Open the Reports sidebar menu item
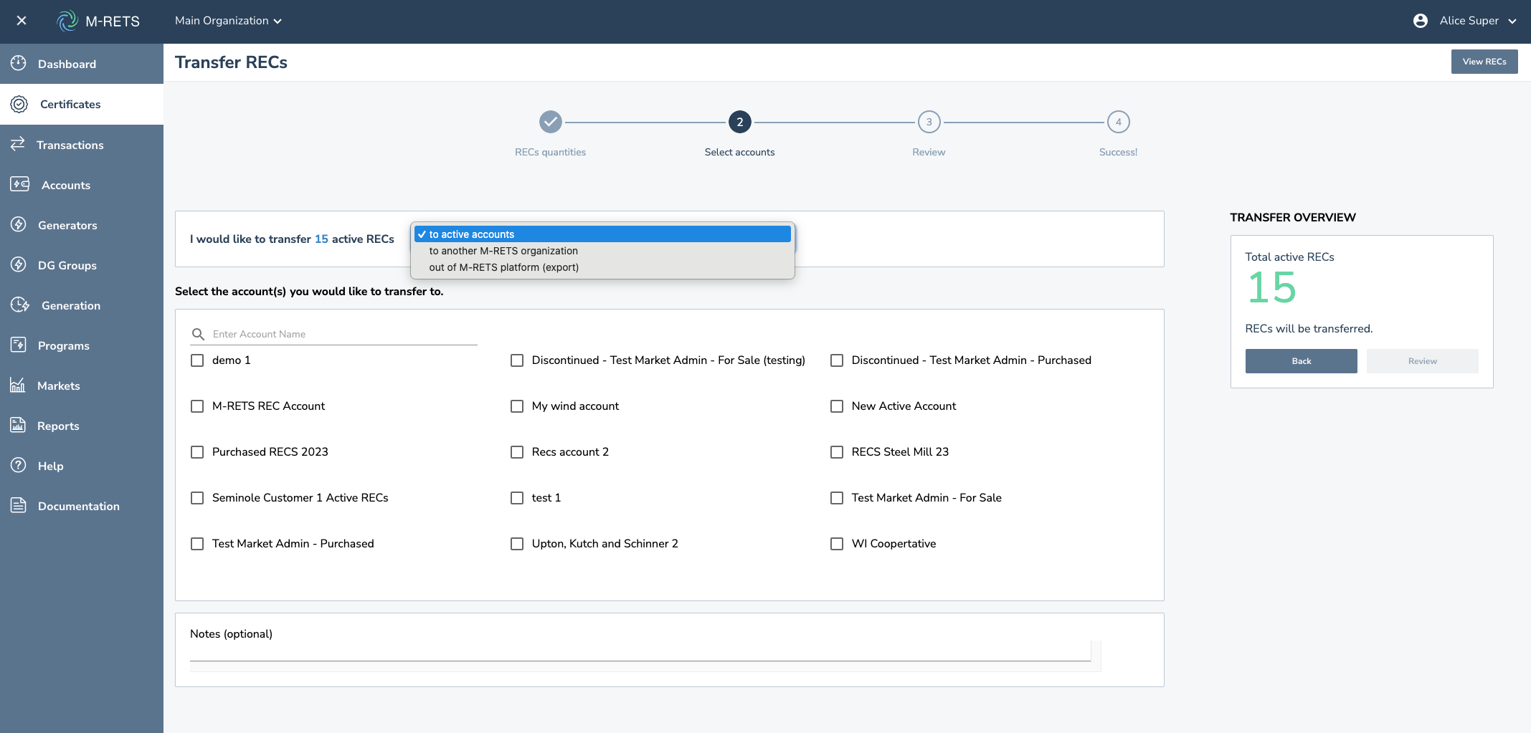 click(x=58, y=426)
